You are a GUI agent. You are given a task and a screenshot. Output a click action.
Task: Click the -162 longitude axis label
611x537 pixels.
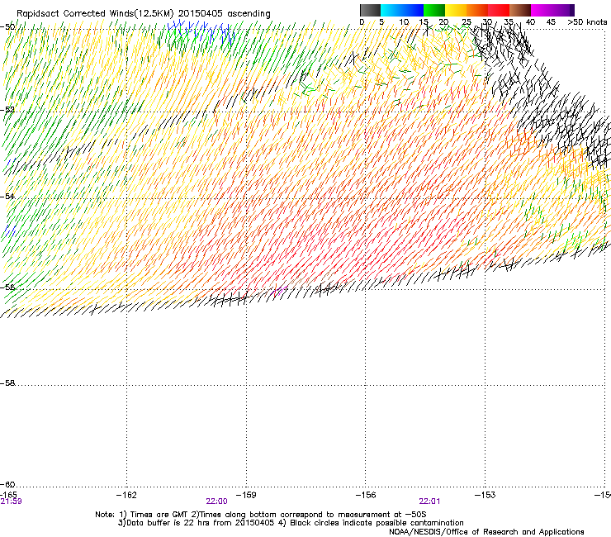pos(126,495)
